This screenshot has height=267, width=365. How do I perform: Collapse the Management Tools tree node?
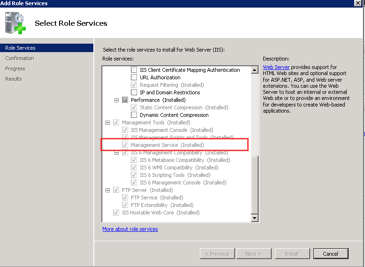(107, 122)
